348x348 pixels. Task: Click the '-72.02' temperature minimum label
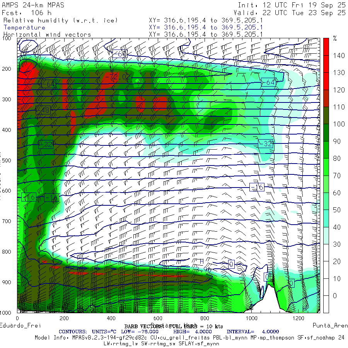pyautogui.click(x=118, y=77)
